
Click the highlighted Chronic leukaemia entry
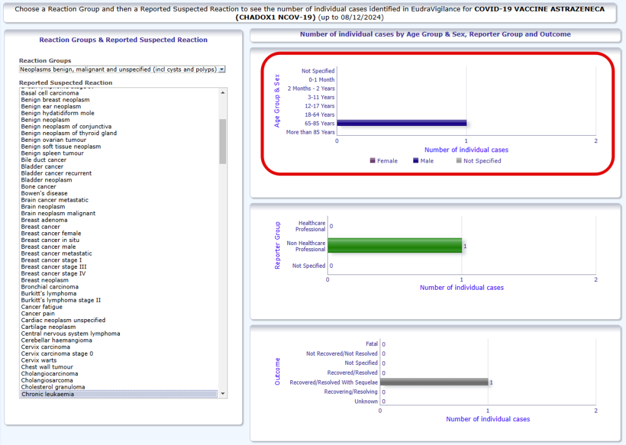119,394
